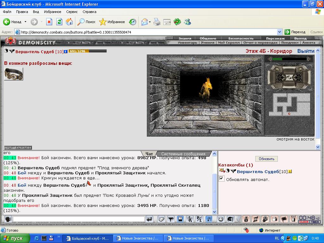Click the Выйти link
Screen dimensions: 324x243
tap(306, 51)
